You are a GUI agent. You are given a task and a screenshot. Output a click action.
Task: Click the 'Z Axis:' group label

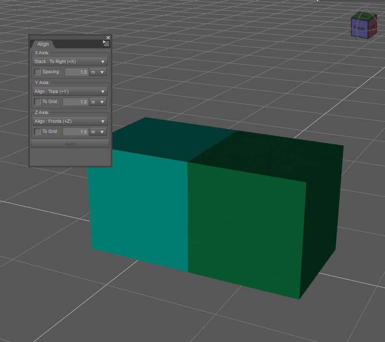tap(42, 112)
